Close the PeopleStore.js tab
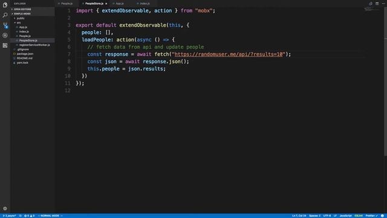Image resolution: width=387 pixels, height=218 pixels. (x=106, y=4)
